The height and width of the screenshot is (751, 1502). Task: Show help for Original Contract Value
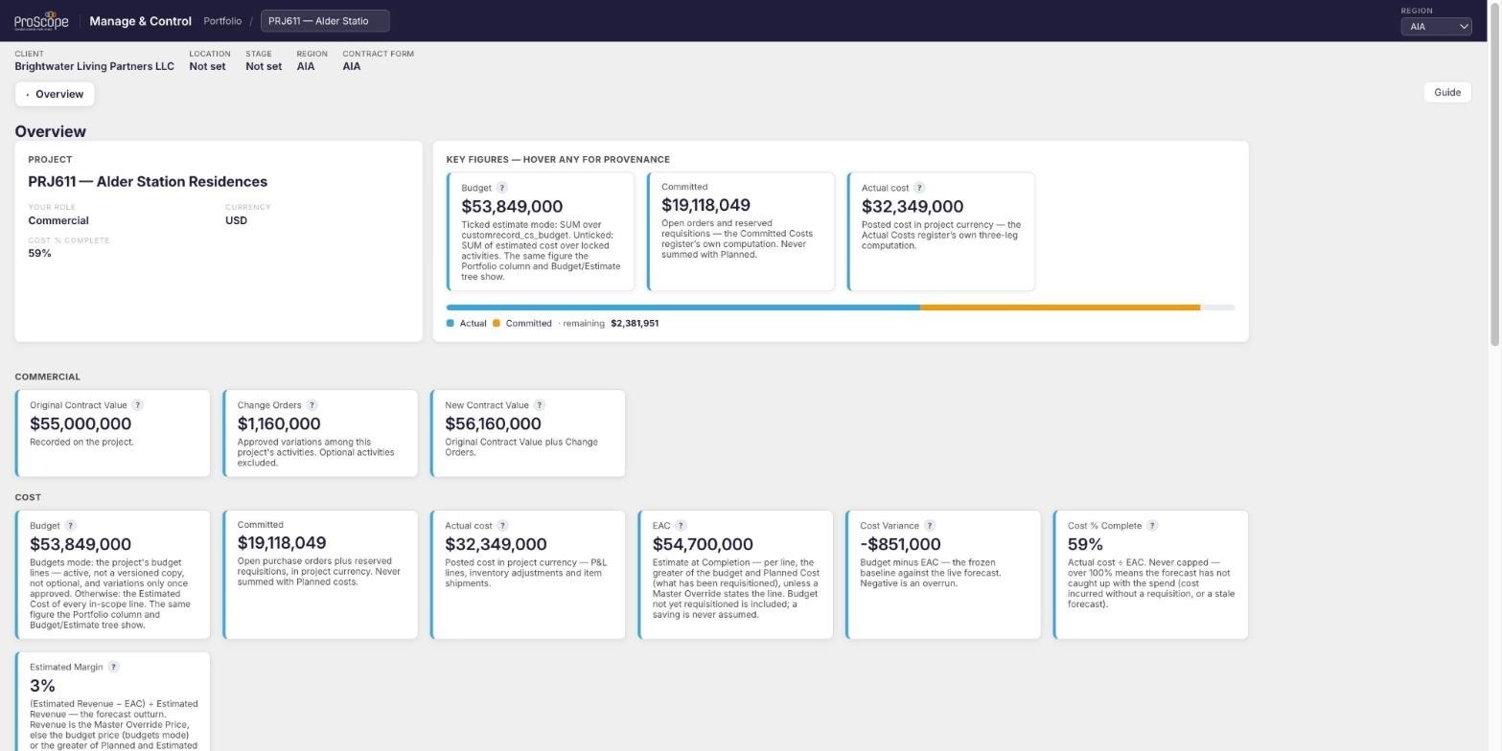point(138,405)
